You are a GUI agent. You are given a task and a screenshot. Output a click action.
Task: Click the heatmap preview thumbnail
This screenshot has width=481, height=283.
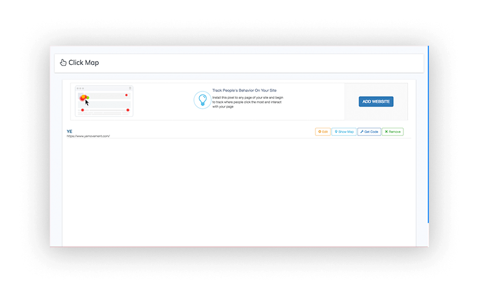coord(104,101)
